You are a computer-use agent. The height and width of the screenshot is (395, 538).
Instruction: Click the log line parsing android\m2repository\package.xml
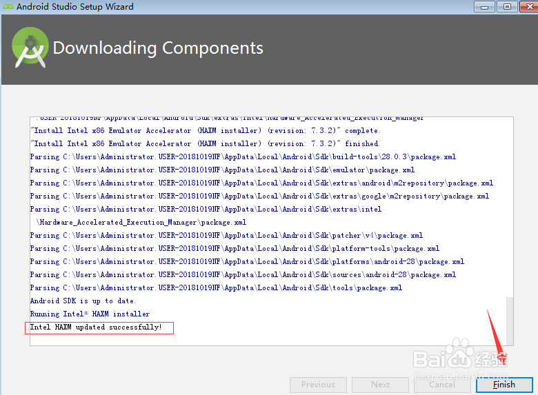(261, 183)
